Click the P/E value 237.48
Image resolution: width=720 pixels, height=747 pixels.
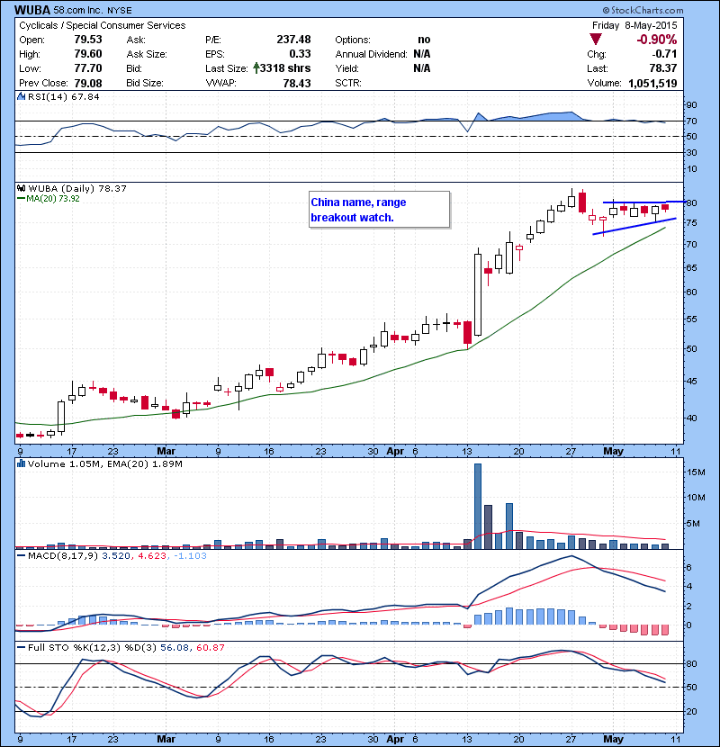pos(293,40)
